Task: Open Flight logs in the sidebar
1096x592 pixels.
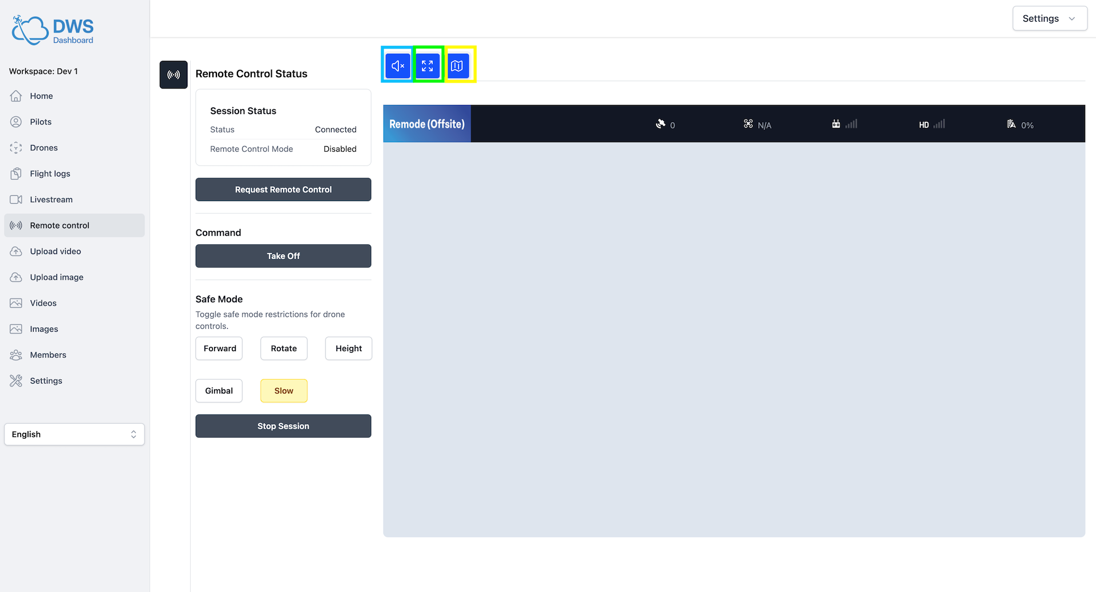Action: pos(50,174)
